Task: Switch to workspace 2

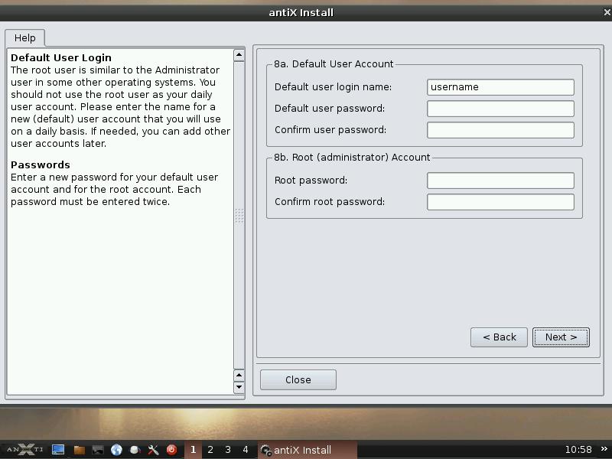Action: pos(210,450)
